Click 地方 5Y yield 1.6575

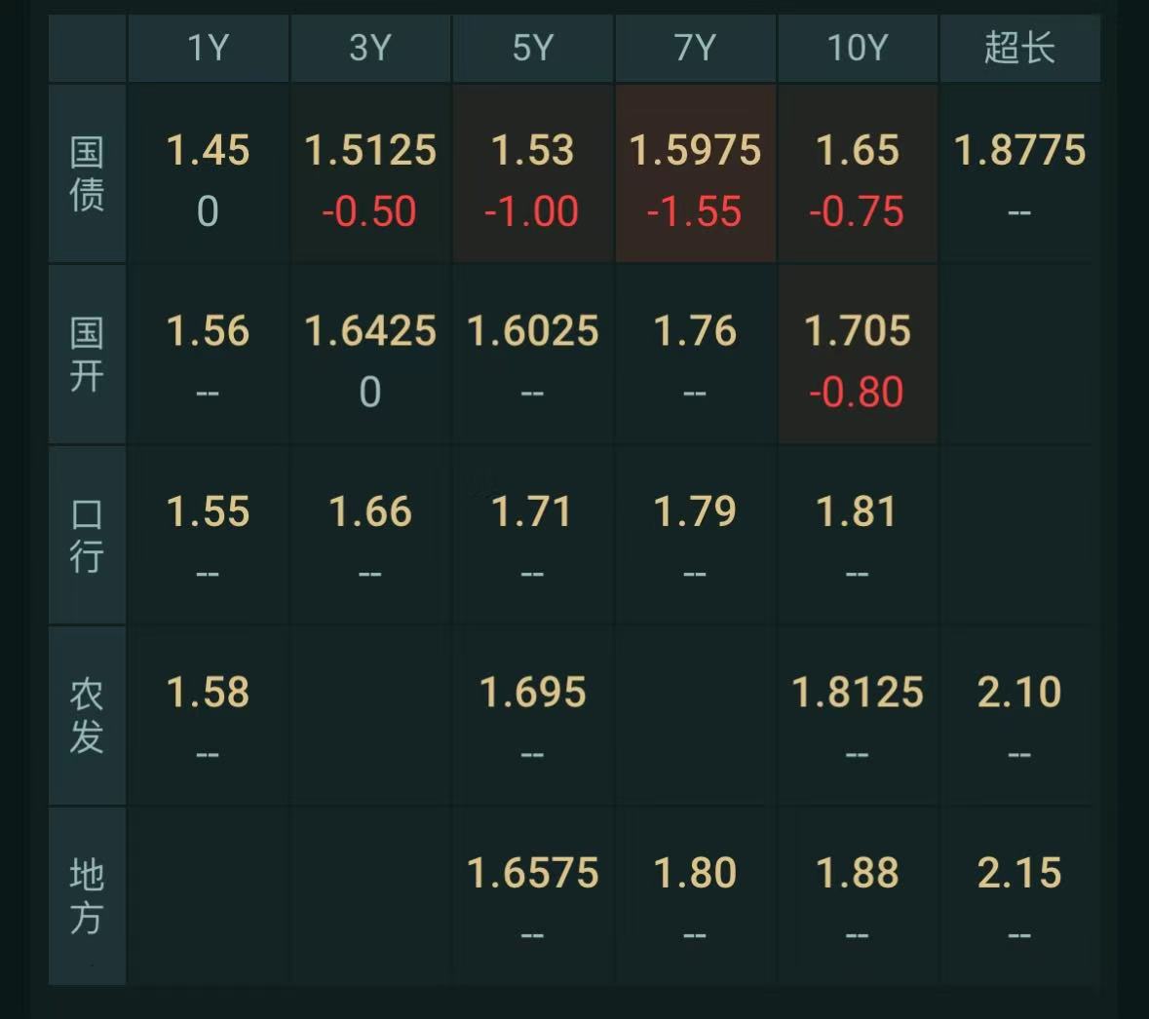(533, 873)
